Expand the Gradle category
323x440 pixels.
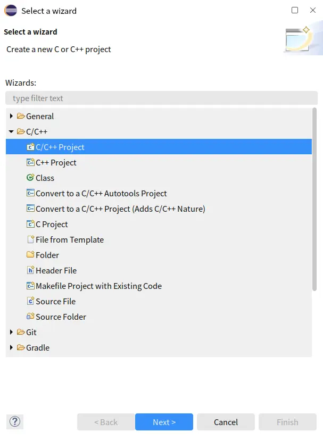click(11, 348)
